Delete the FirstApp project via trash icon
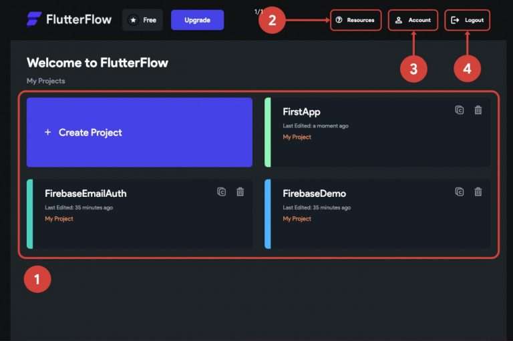The width and height of the screenshot is (513, 341). click(478, 110)
